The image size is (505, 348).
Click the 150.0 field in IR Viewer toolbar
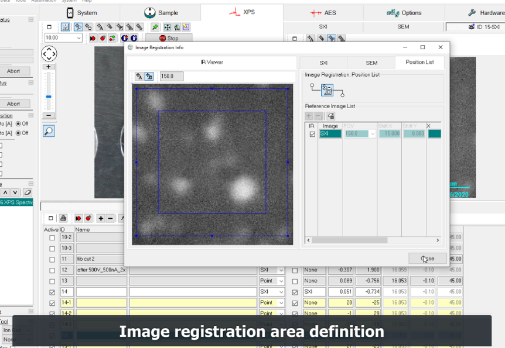point(171,76)
